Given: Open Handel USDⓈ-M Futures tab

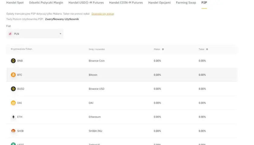Looking at the screenshot, I should (86, 3).
